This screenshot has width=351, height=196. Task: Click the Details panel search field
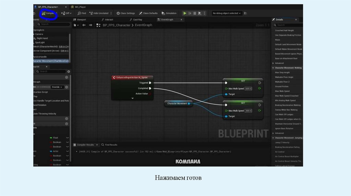coord(288,25)
